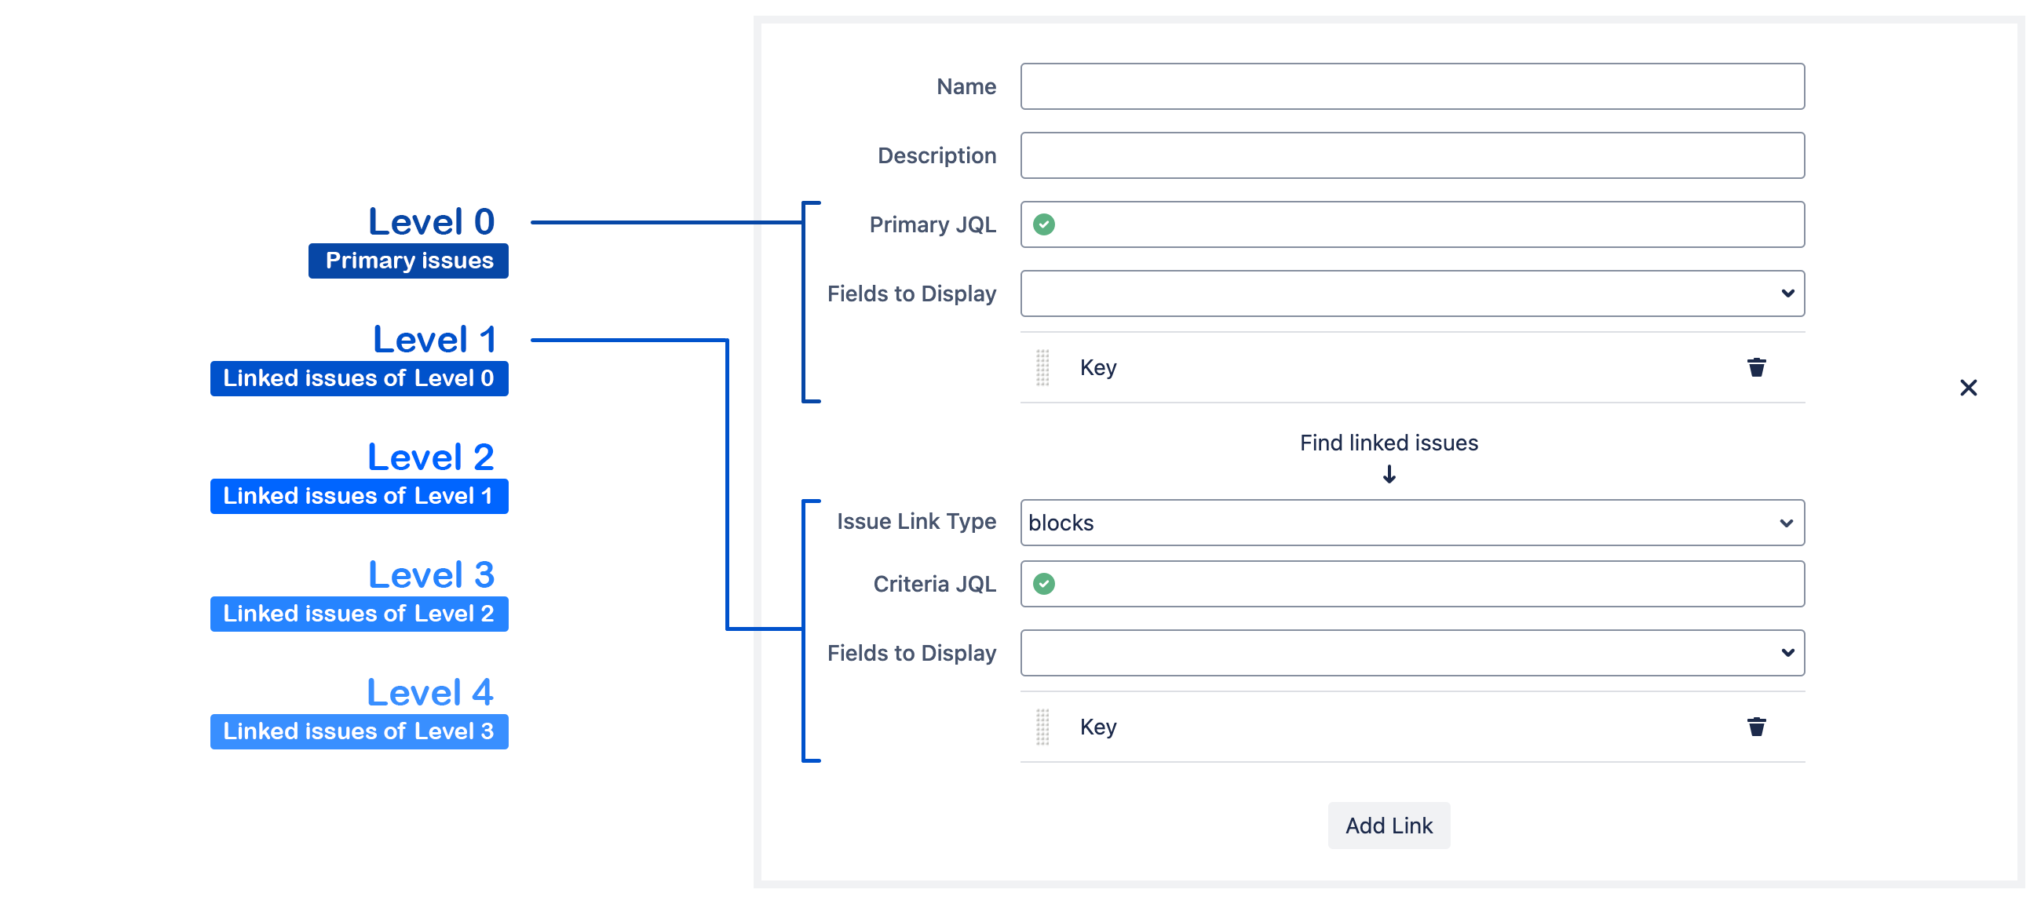
Task: Click the drag handle beside the lower Key row
Action: (1042, 727)
